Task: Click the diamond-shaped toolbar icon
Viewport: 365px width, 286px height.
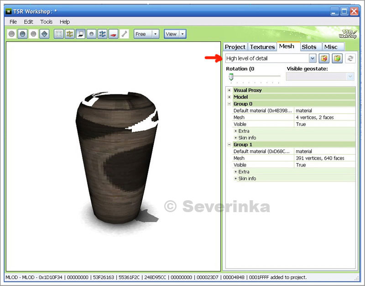Action: coord(44,34)
